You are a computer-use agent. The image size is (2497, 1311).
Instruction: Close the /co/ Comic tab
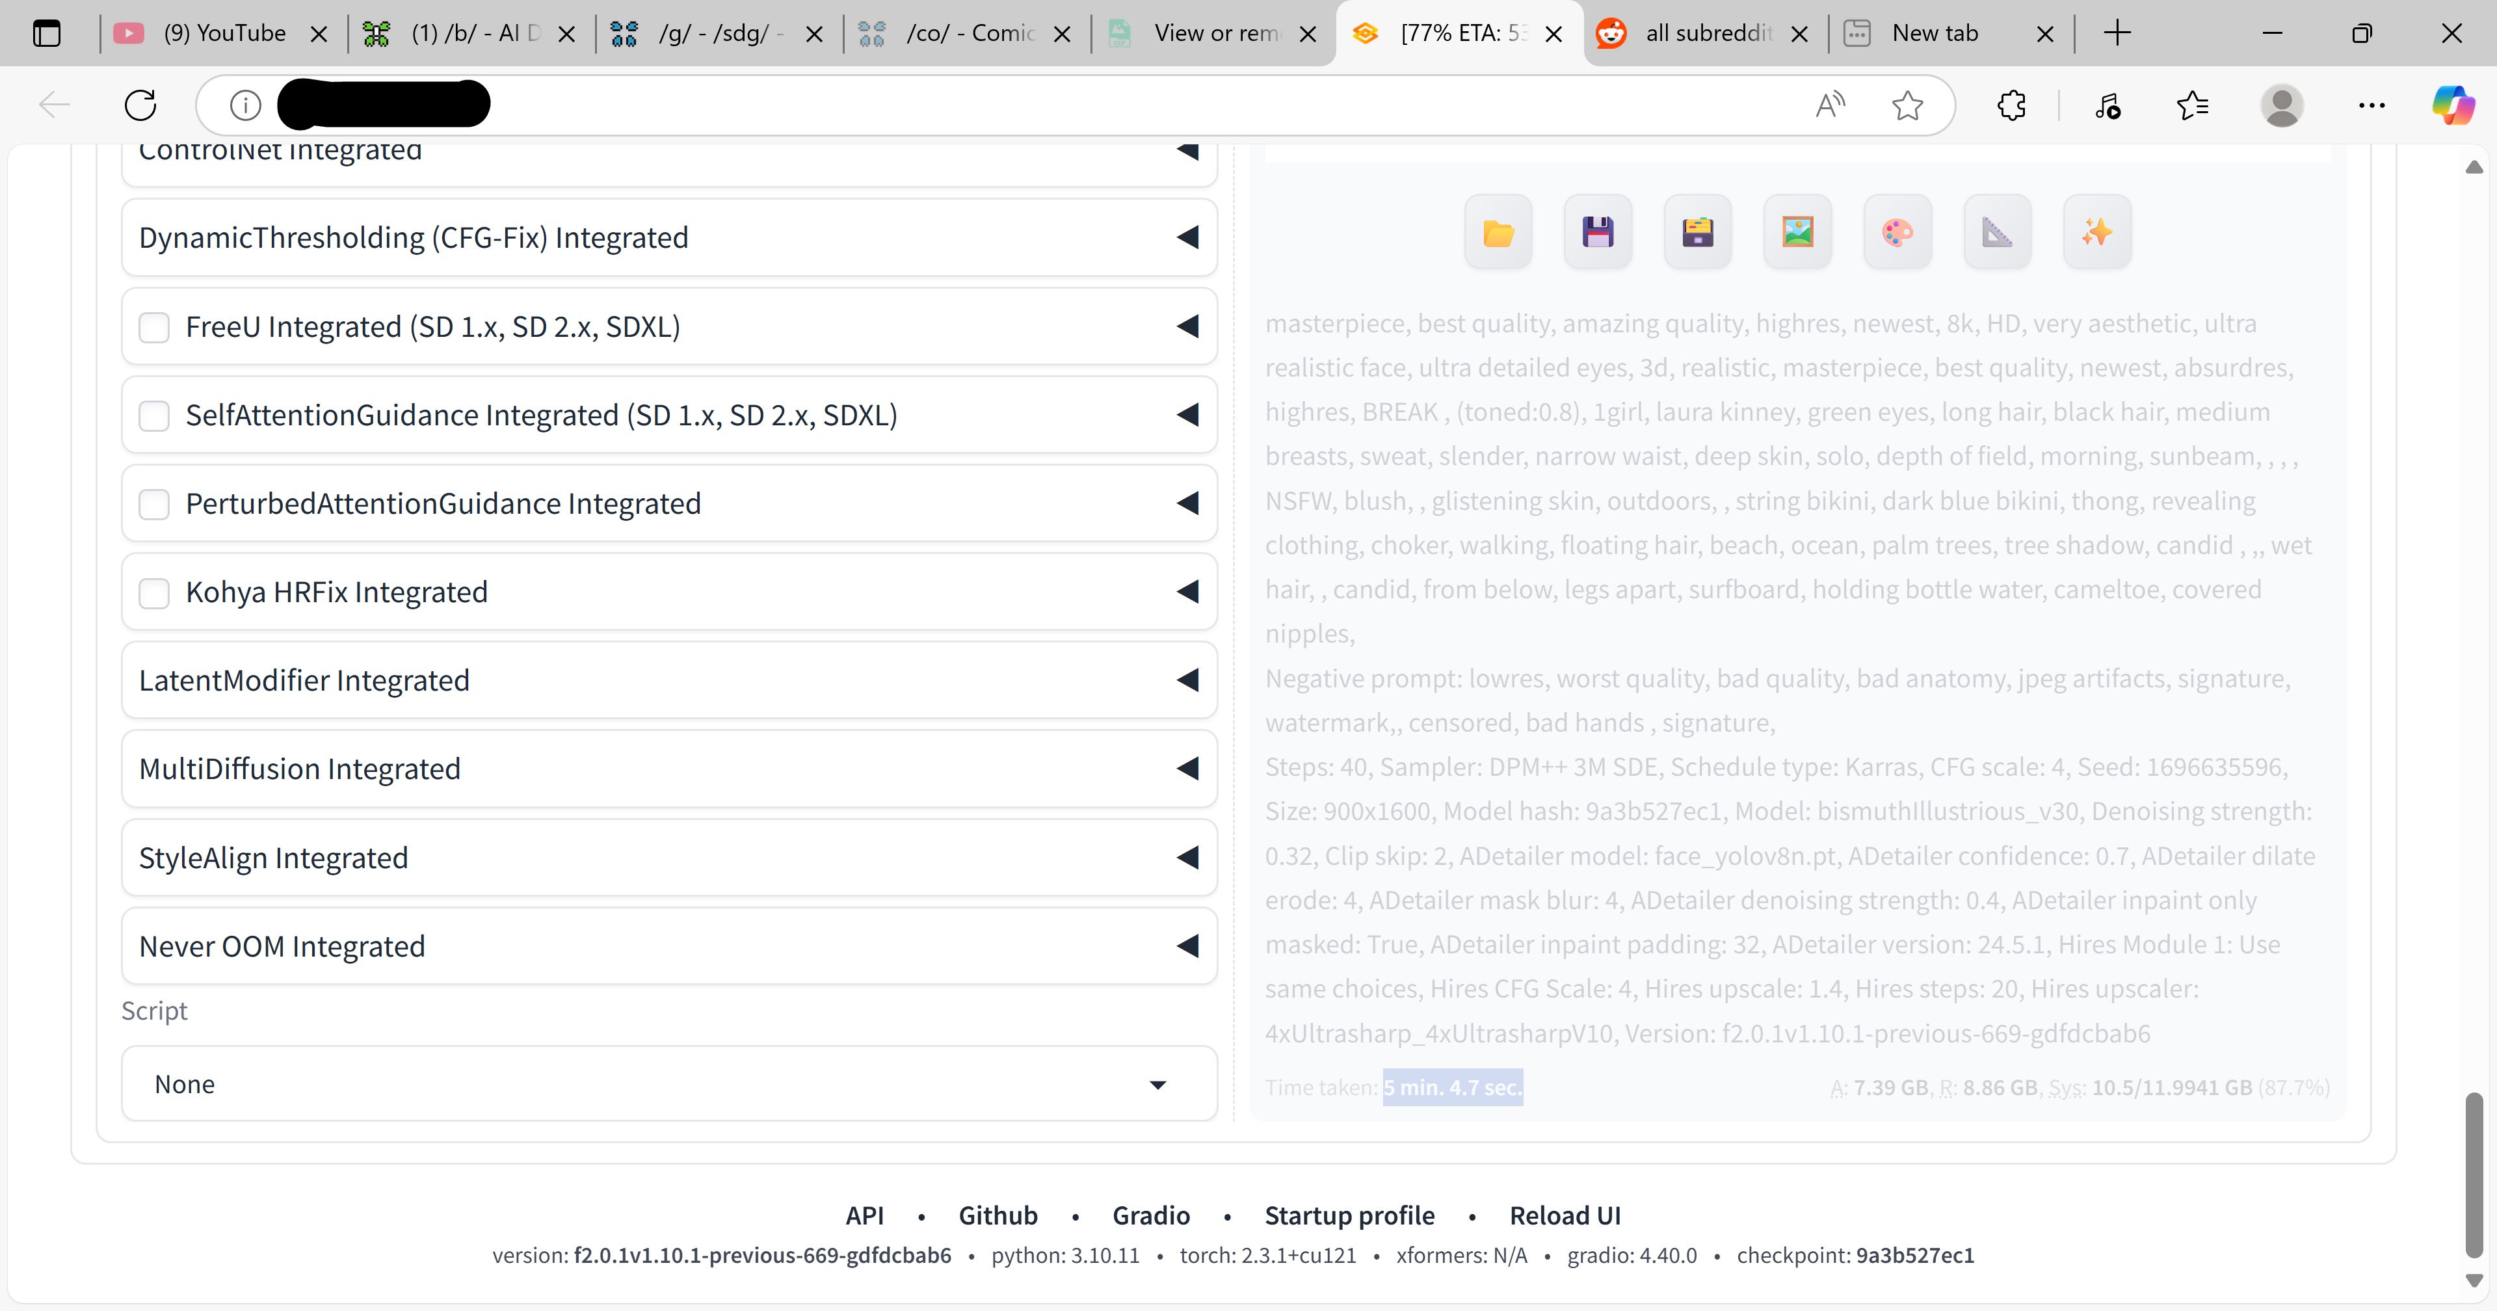point(1063,34)
